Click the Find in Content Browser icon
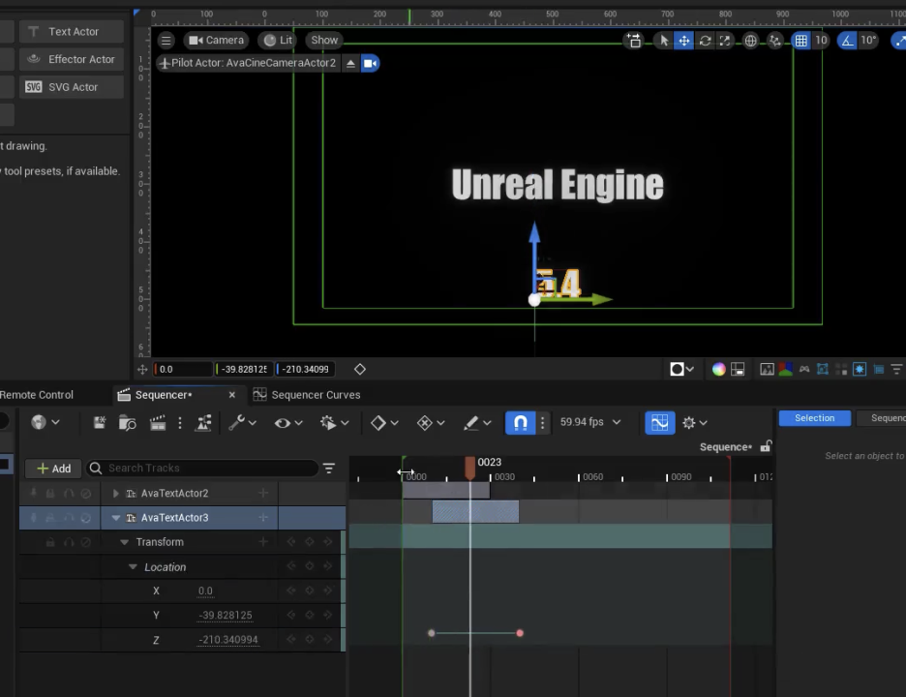 127,423
